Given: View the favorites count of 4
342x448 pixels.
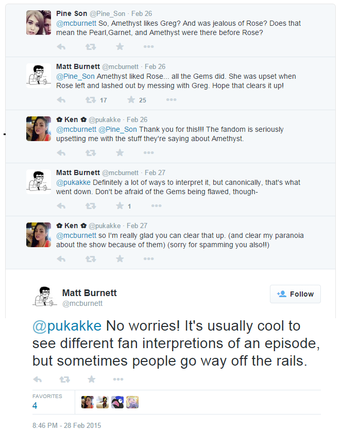Looking at the screenshot, I should coord(35,405).
